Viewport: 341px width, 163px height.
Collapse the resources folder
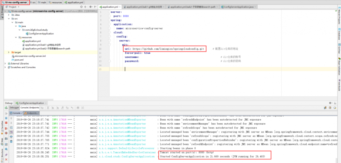click(x=16, y=37)
